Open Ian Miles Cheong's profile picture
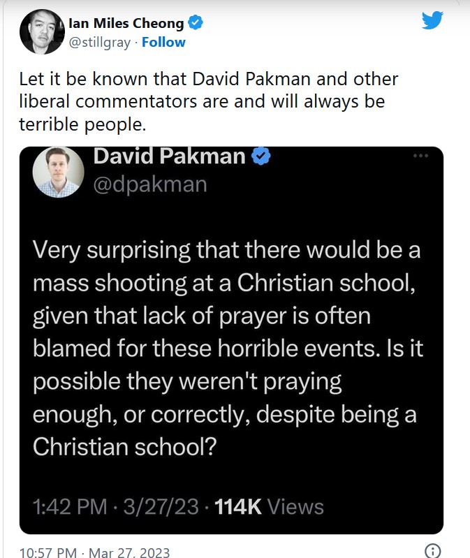470x558 pixels. pos(42,32)
